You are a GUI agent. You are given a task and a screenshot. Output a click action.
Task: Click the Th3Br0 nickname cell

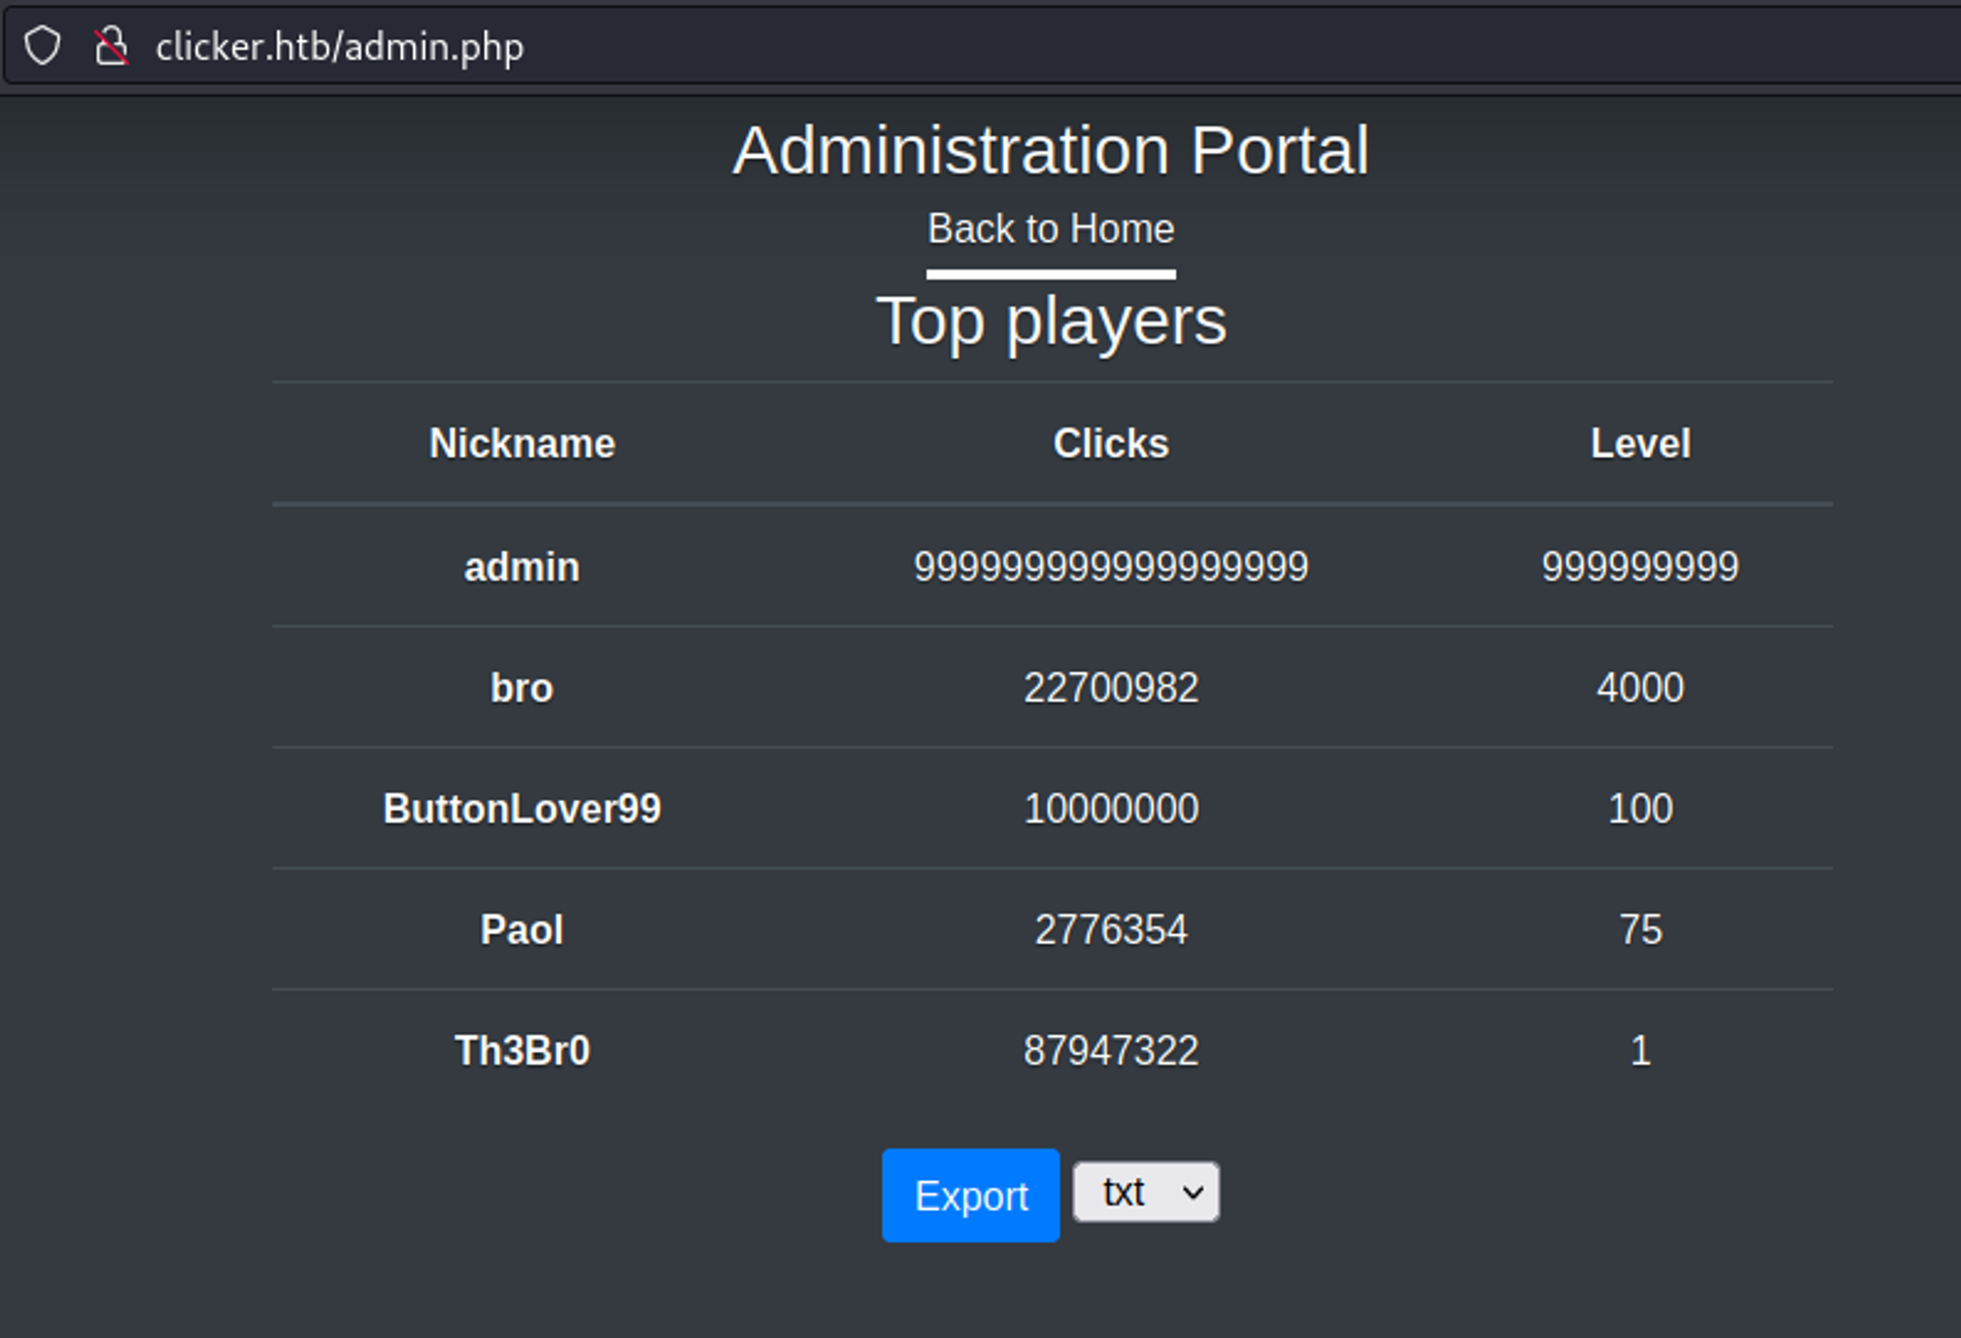(522, 1051)
